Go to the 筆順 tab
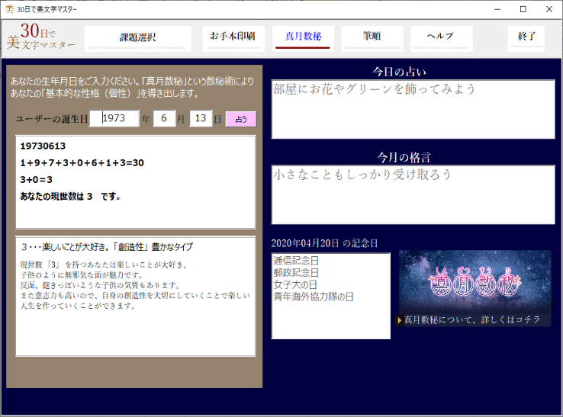563x417 pixels. pos(372,37)
